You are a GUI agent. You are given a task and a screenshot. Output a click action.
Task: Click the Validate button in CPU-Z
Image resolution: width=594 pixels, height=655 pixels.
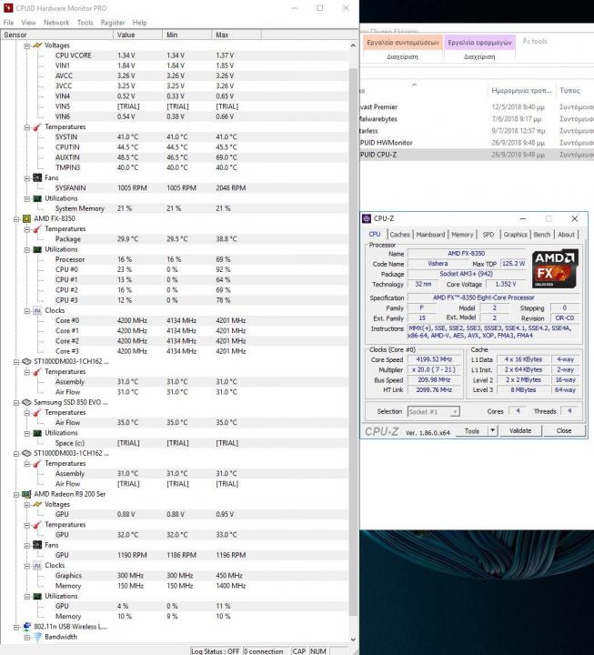click(520, 430)
